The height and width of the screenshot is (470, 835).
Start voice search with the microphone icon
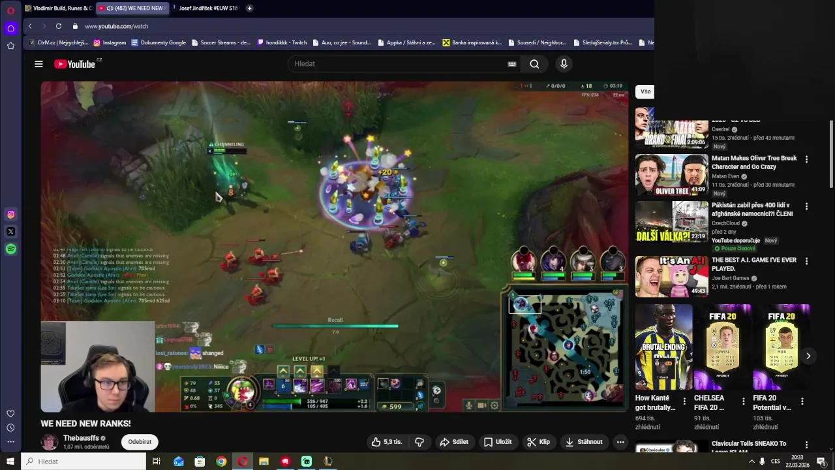564,64
